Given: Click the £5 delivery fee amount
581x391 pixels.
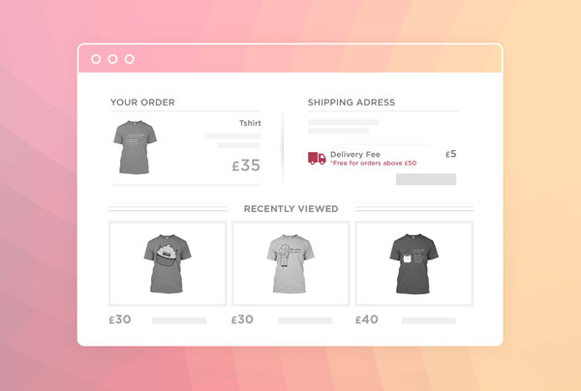Looking at the screenshot, I should (451, 154).
